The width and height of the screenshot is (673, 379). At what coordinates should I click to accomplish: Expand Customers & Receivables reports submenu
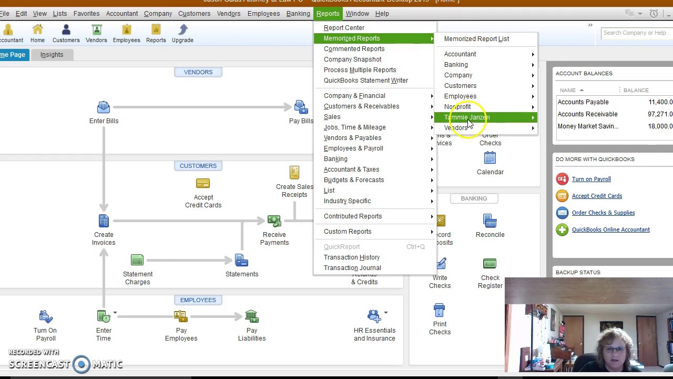375,106
